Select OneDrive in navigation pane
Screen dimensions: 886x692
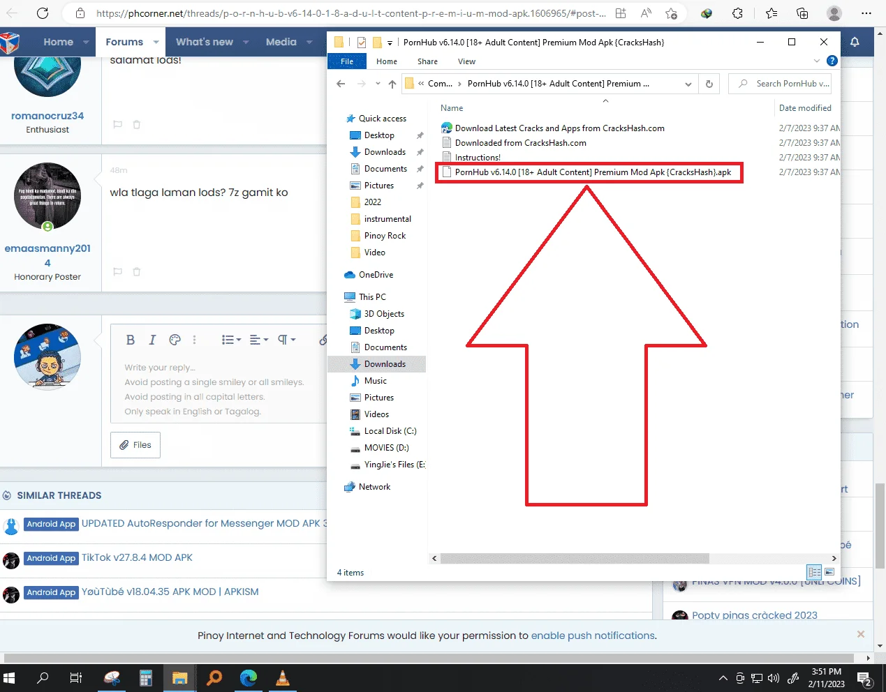tap(376, 275)
